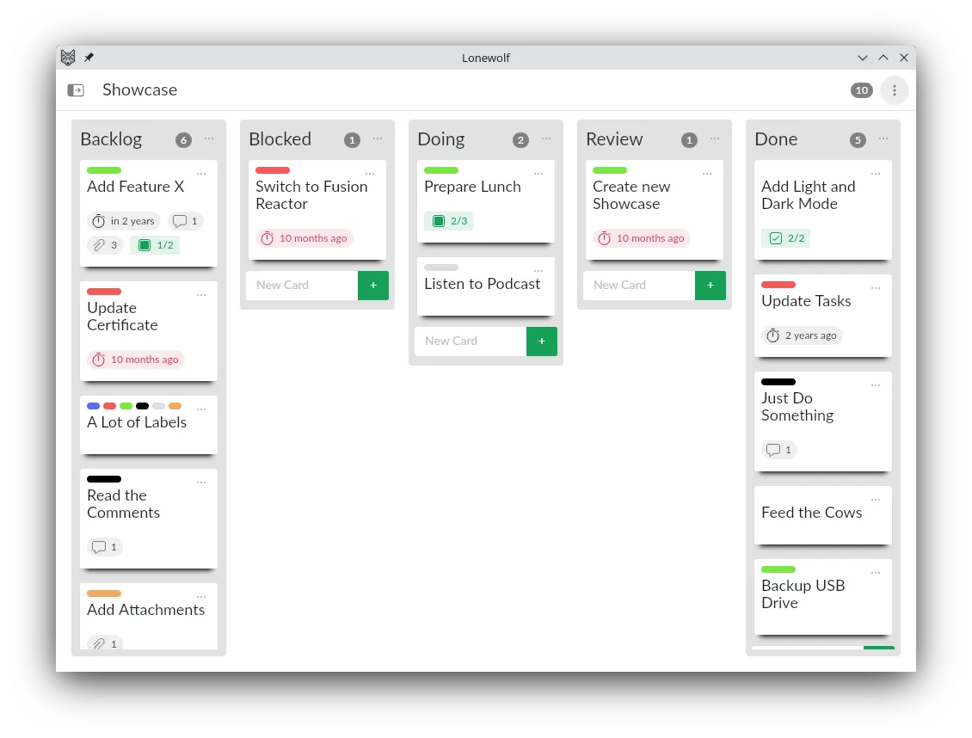
Task: Click the Showcase board title
Action: coord(140,90)
